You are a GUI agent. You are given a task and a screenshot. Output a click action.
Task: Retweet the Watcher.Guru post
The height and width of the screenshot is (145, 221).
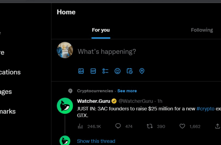coord(150,126)
